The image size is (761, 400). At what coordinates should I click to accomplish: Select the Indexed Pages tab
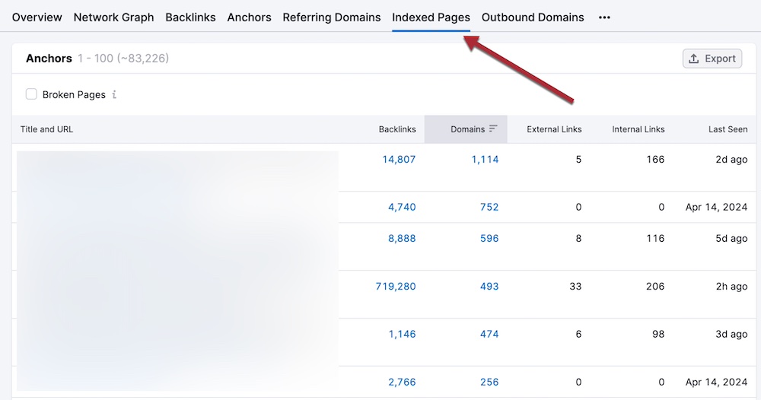click(431, 17)
